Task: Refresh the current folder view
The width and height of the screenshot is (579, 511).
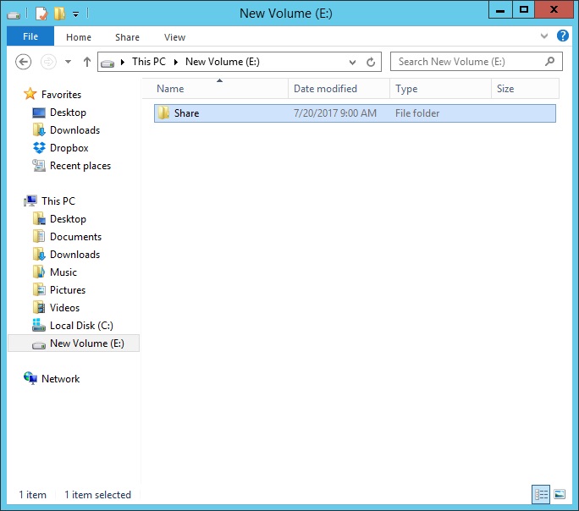Action: point(371,62)
